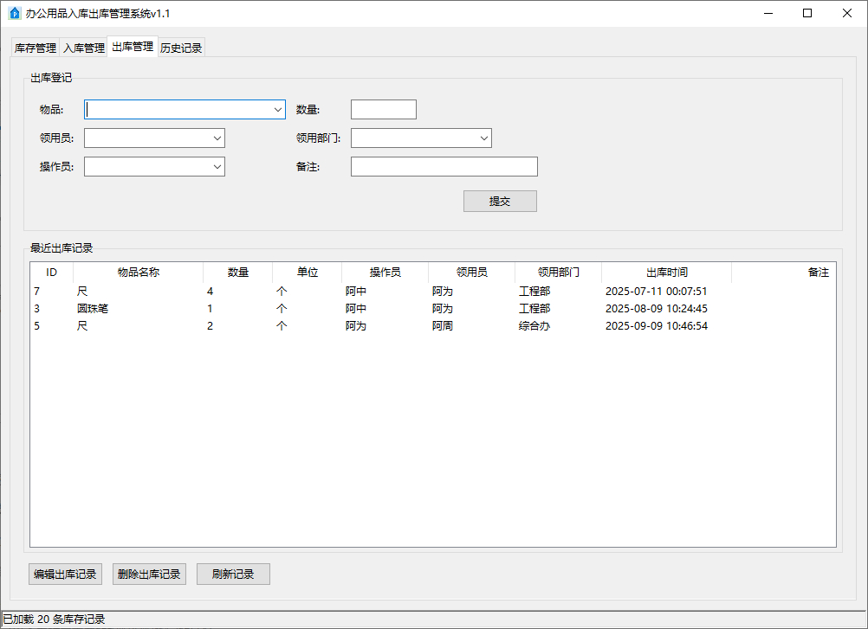
Task: Focus the 备注 text field
Action: (x=444, y=166)
